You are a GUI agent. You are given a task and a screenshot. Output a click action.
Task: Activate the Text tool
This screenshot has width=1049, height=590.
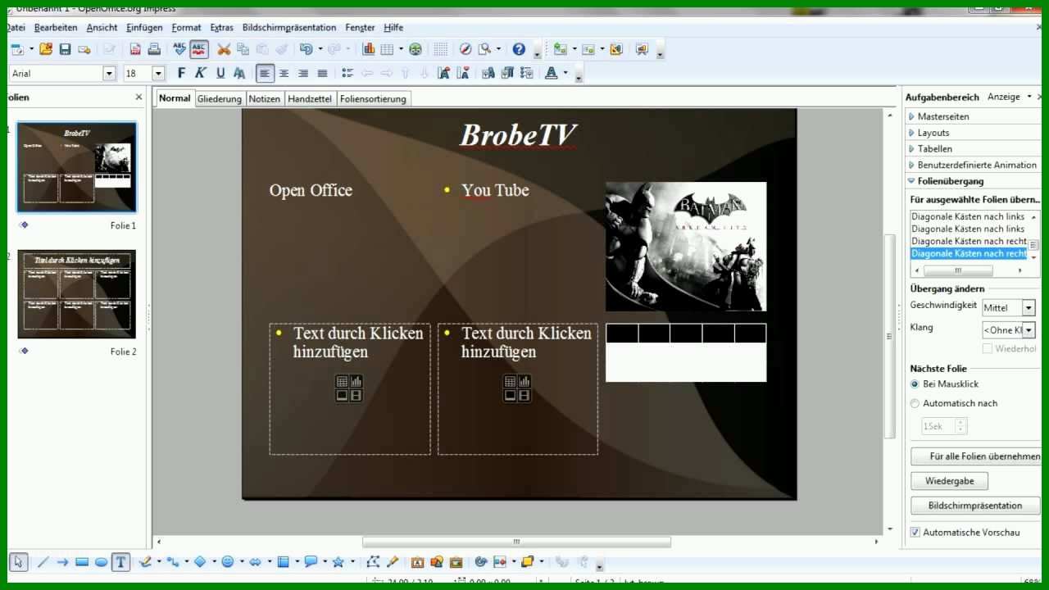(120, 562)
